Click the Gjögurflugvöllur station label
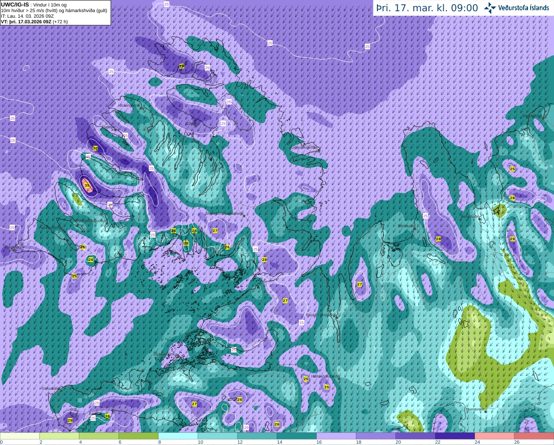The height and width of the screenshot is (445, 554). pyautogui.click(x=305, y=147)
